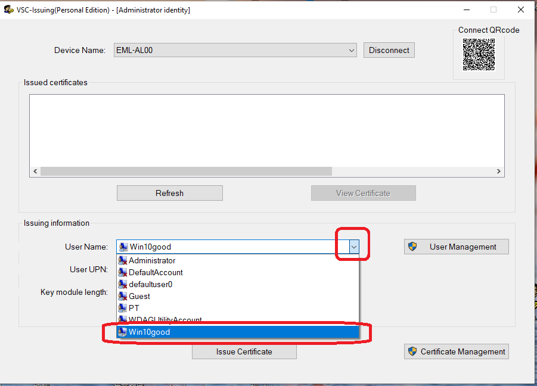The height and width of the screenshot is (386, 537).
Task: Click the horizontal scrollbar in Issued certificates
Action: pyautogui.click(x=185, y=171)
